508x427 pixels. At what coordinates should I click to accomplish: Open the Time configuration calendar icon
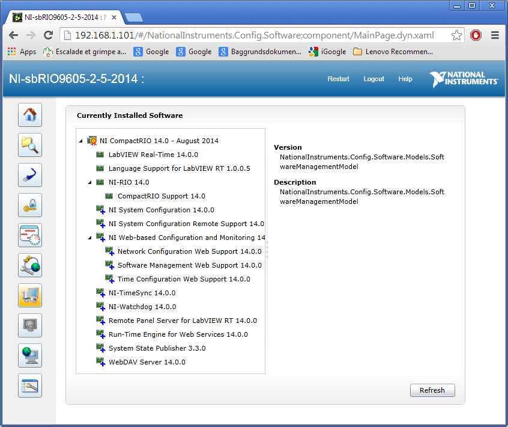coord(30,235)
